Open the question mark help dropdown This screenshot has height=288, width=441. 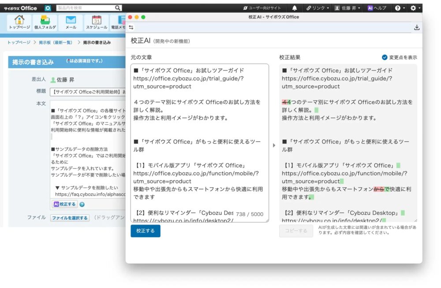(x=400, y=8)
